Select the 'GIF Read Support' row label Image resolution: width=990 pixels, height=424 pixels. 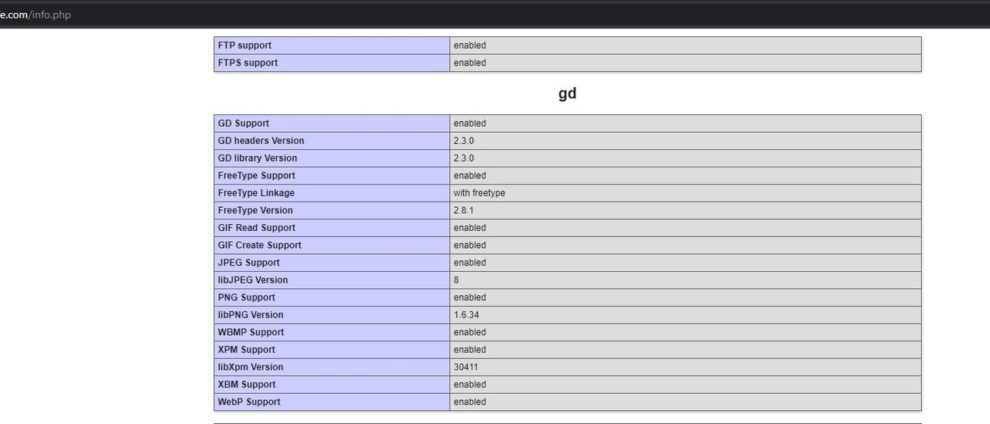point(332,228)
